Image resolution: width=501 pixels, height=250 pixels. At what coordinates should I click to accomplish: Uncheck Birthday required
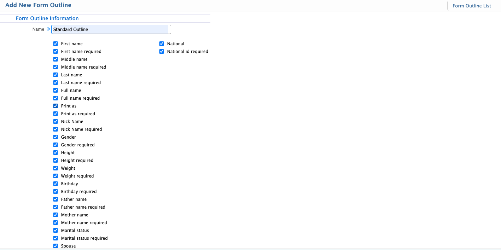56,191
